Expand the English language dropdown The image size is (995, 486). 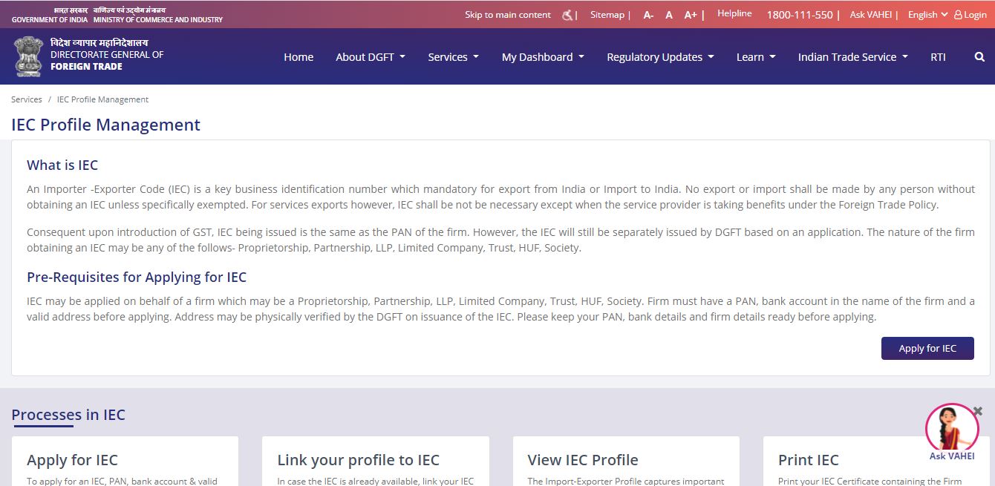point(926,14)
